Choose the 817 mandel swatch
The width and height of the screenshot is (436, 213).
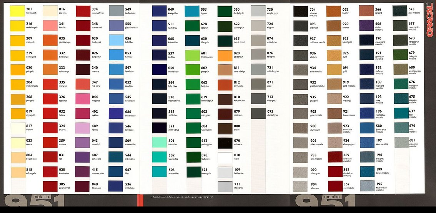point(18,128)
